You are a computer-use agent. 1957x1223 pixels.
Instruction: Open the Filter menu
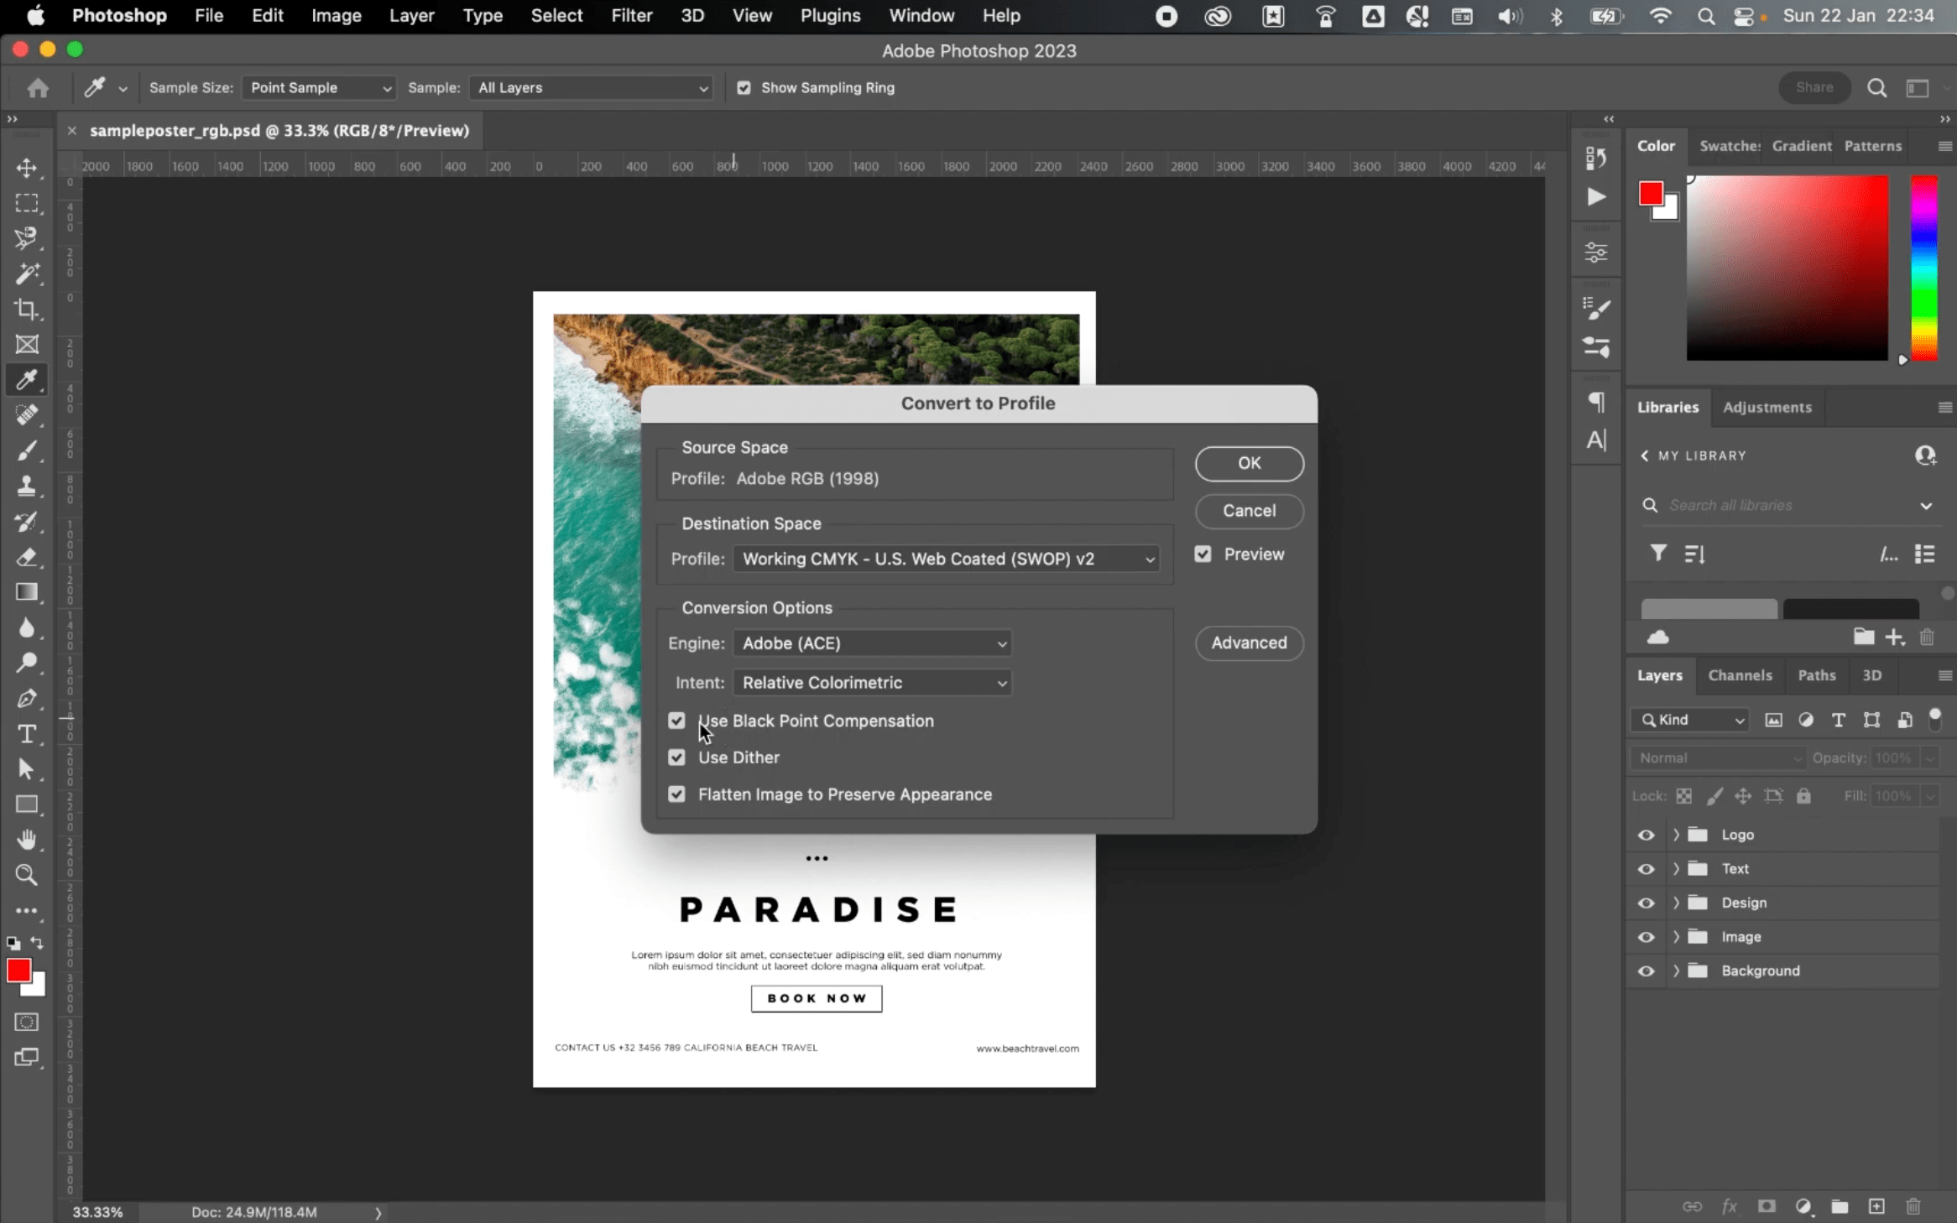(x=631, y=15)
